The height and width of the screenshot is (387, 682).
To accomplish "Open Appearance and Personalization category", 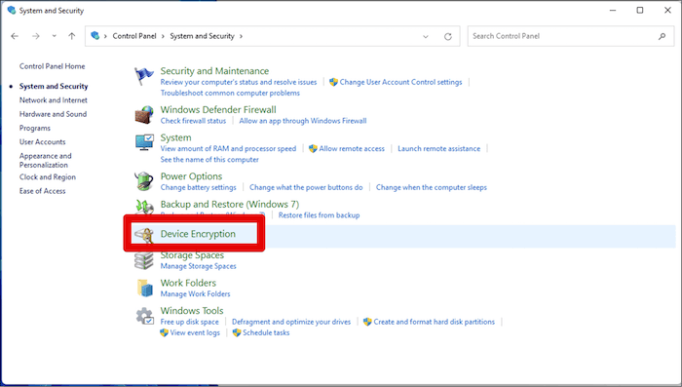I will (x=45, y=160).
